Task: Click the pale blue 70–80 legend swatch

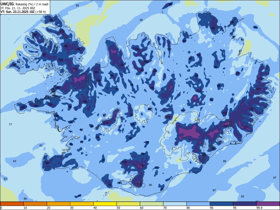Action: click(x=175, y=204)
